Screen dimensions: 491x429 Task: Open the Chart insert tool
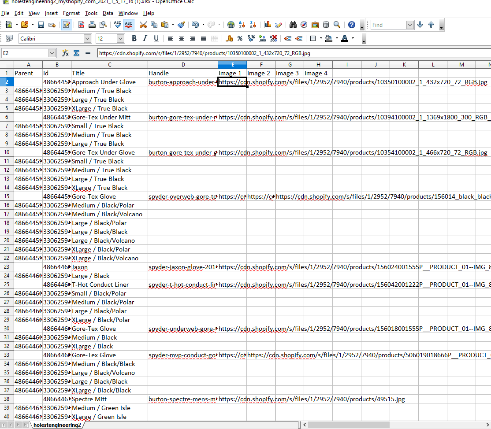[268, 25]
